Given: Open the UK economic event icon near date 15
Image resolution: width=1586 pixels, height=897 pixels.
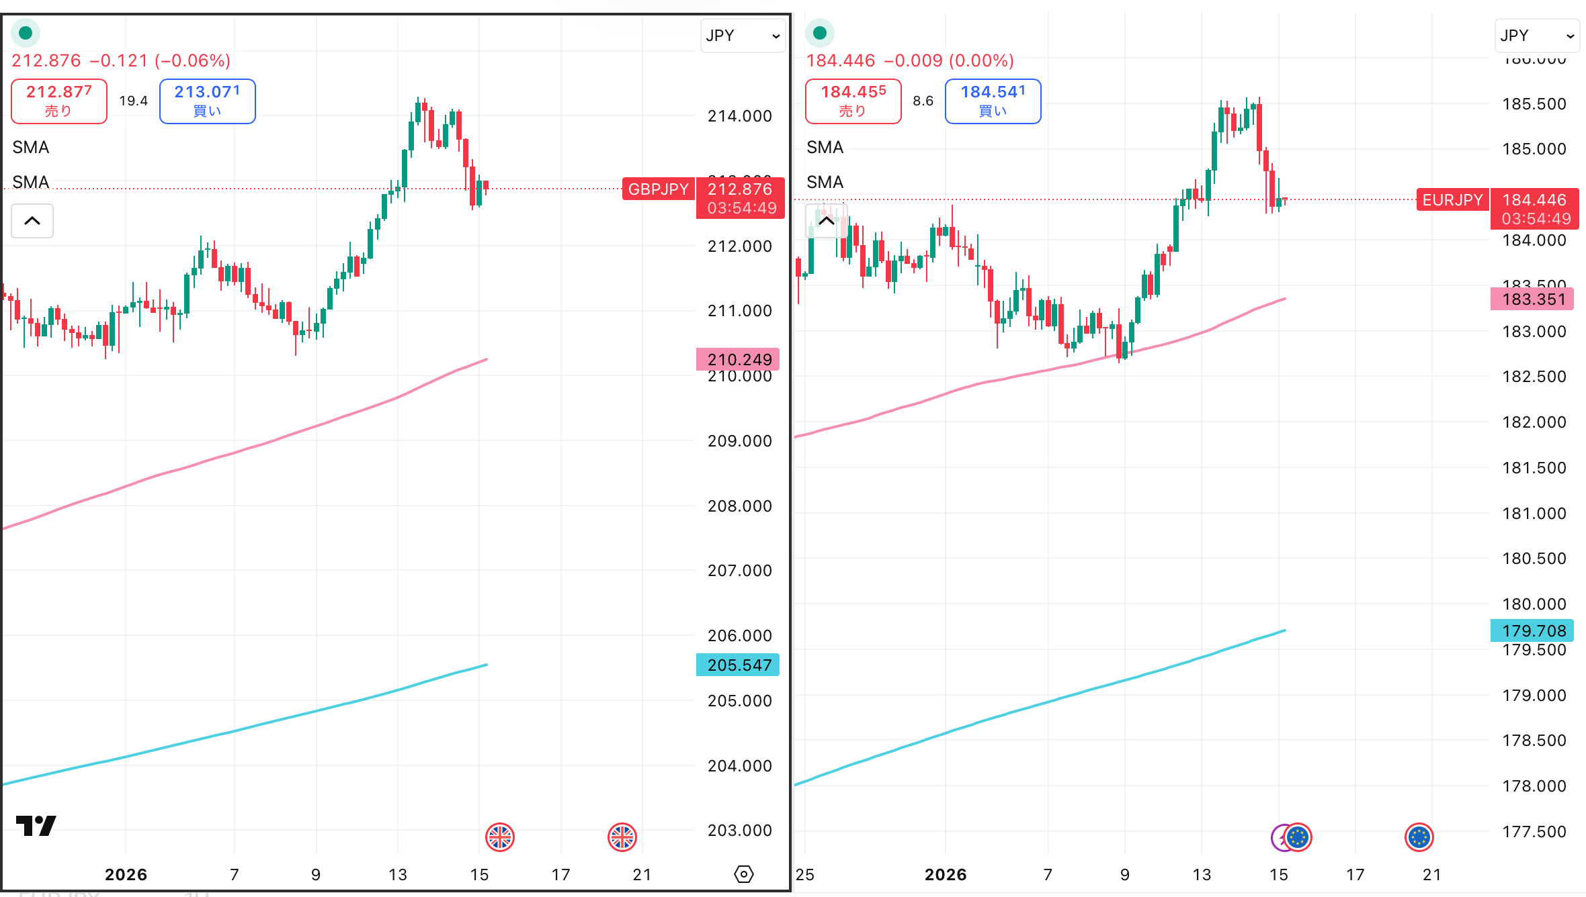Looking at the screenshot, I should pyautogui.click(x=500, y=837).
